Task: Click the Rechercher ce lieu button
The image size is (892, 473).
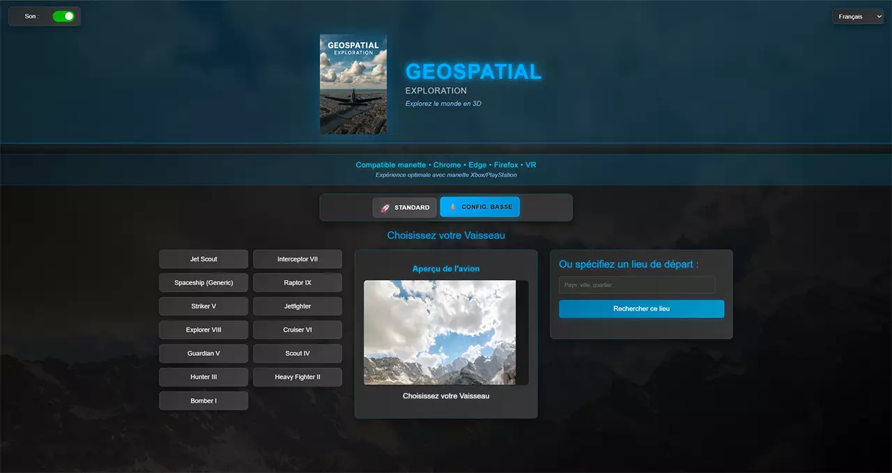Action: (641, 309)
